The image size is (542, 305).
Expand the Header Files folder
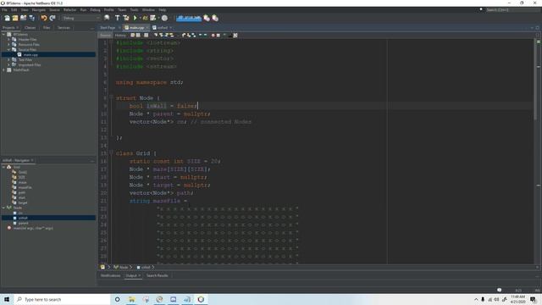pyautogui.click(x=8, y=40)
